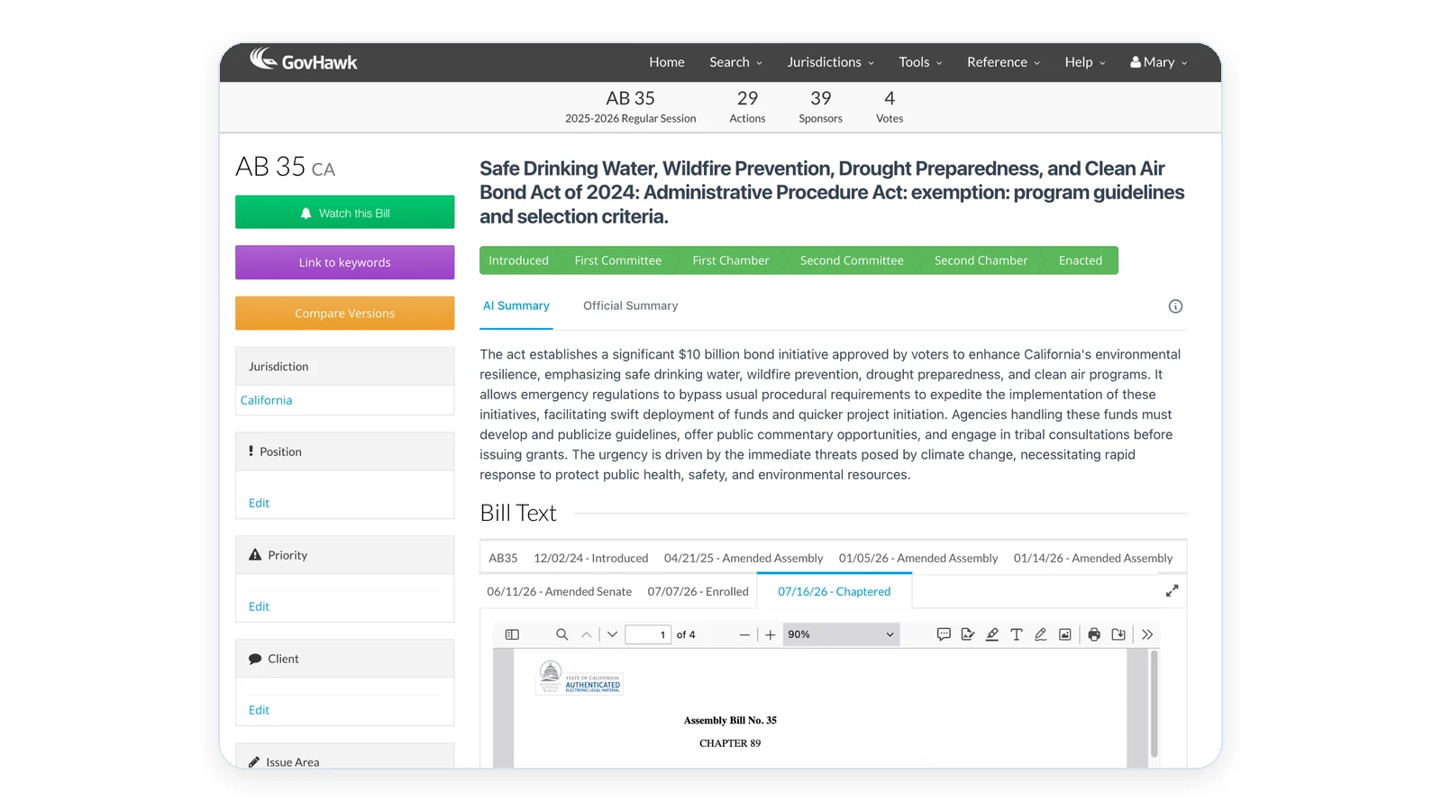Click the summary info icon

1175,306
